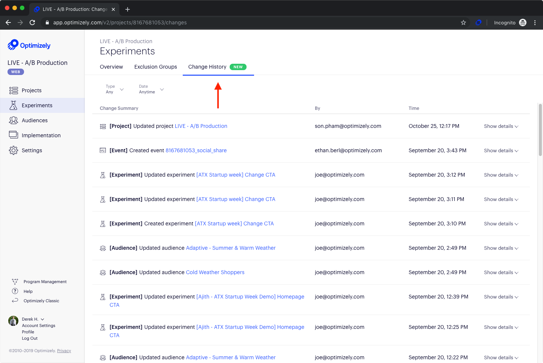Click the flask icon on the September 20, 3:12 PM row
The width and height of the screenshot is (543, 363).
(x=103, y=175)
